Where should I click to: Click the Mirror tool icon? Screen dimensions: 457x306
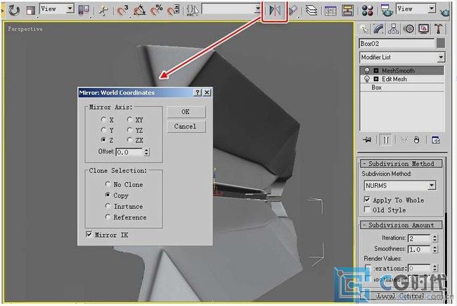pos(275,11)
